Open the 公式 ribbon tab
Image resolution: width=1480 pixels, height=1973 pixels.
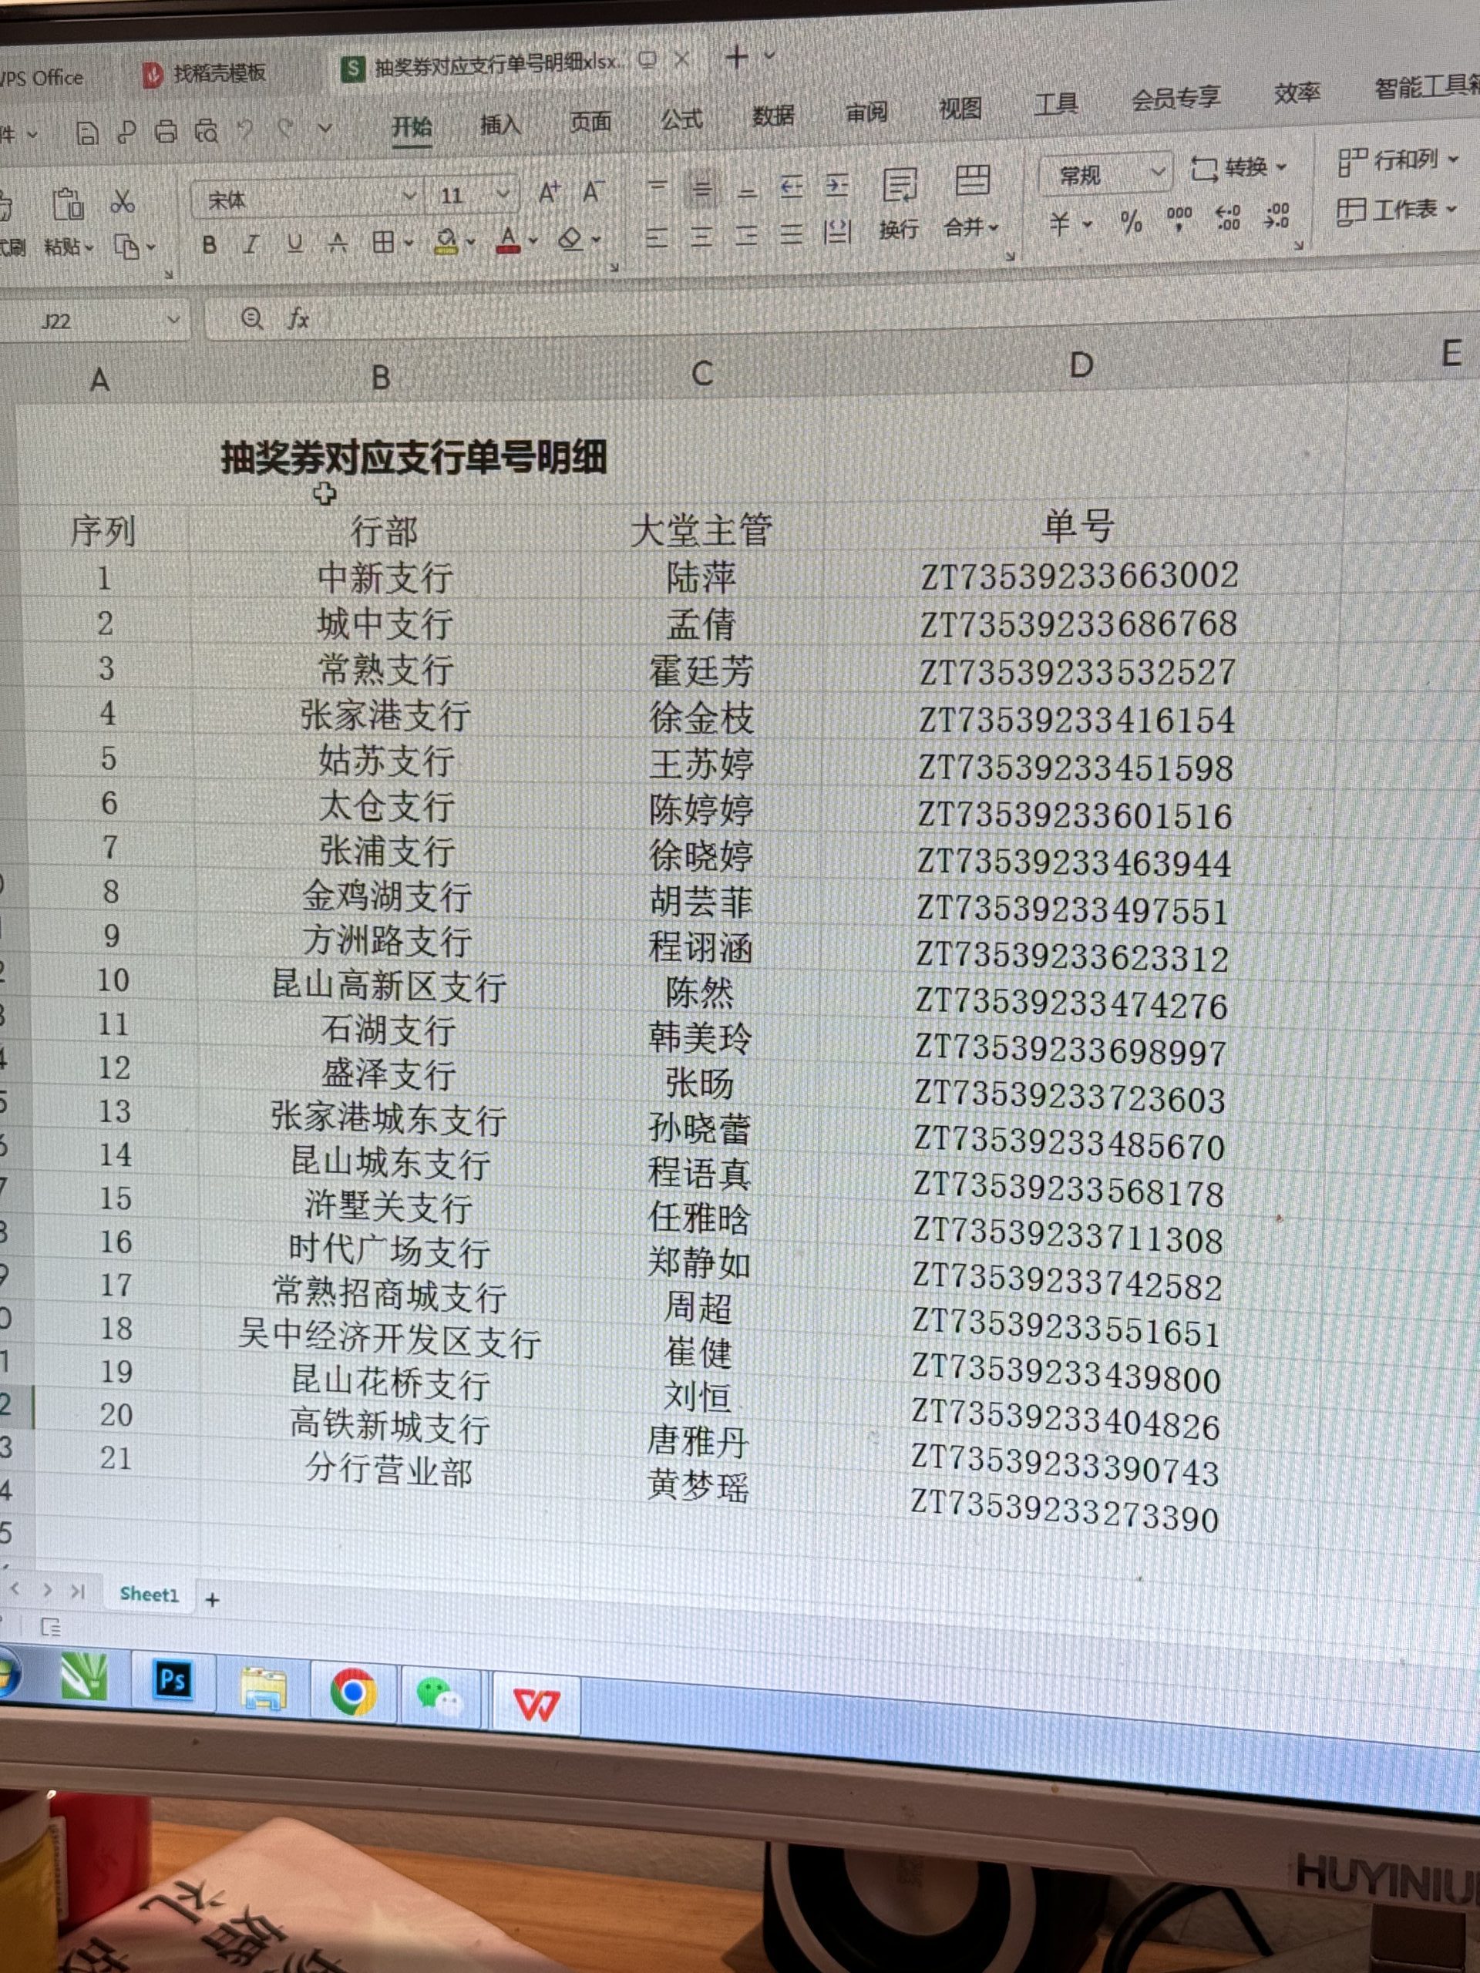point(681,119)
